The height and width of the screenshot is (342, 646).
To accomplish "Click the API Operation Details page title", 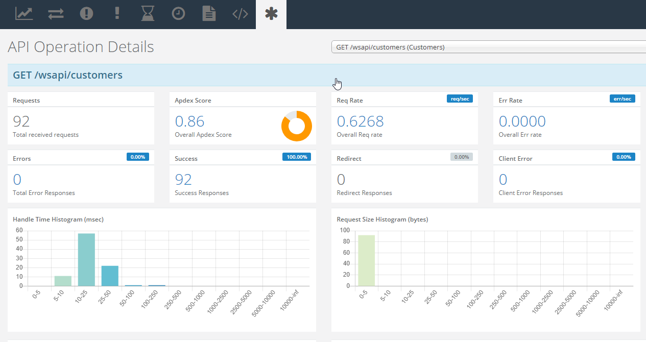I will 81,47.
